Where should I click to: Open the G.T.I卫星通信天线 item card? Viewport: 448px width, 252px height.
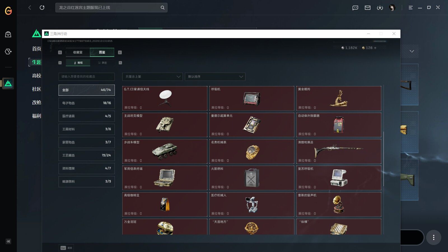click(x=165, y=98)
